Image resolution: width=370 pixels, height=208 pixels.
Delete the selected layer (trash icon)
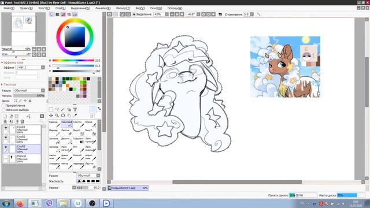tap(23, 121)
